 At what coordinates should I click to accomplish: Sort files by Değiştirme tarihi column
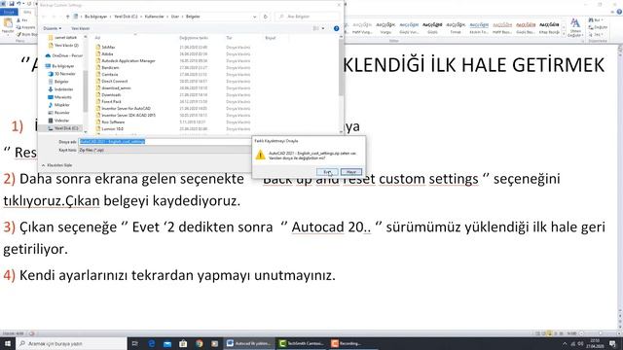click(194, 38)
